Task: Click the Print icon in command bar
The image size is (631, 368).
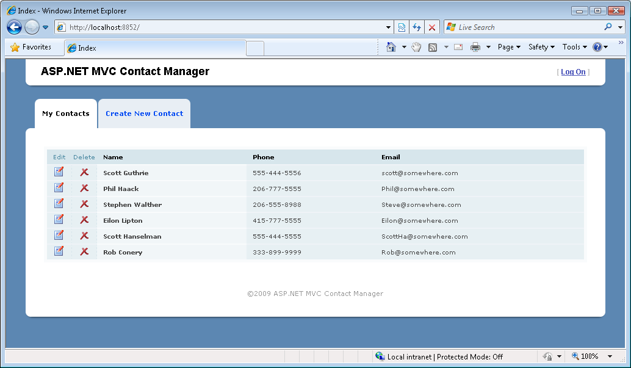Action: [x=475, y=47]
